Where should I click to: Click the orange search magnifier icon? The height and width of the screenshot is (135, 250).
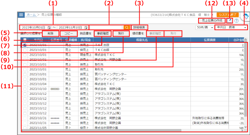tap(127, 27)
